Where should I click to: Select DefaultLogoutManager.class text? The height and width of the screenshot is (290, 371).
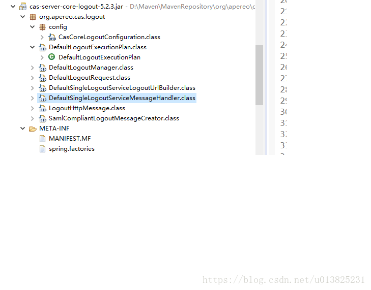click(91, 68)
